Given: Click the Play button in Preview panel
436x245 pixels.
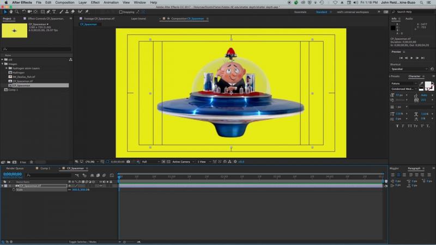Looking at the screenshot, I should click(412, 58).
